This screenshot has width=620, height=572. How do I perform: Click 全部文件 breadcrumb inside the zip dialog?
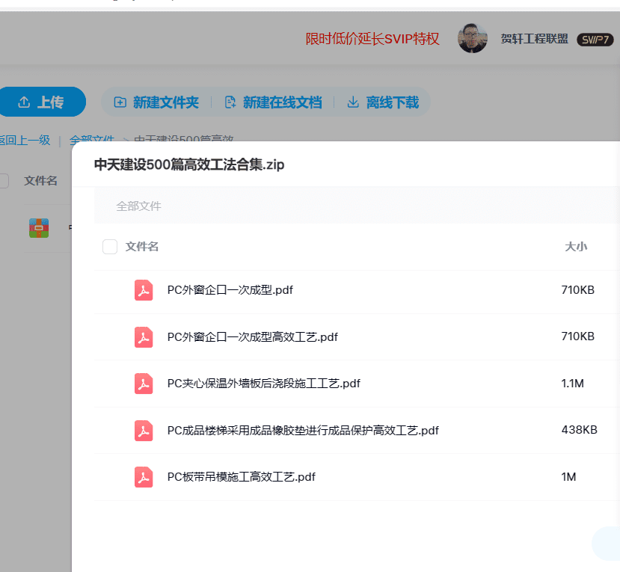coord(139,206)
